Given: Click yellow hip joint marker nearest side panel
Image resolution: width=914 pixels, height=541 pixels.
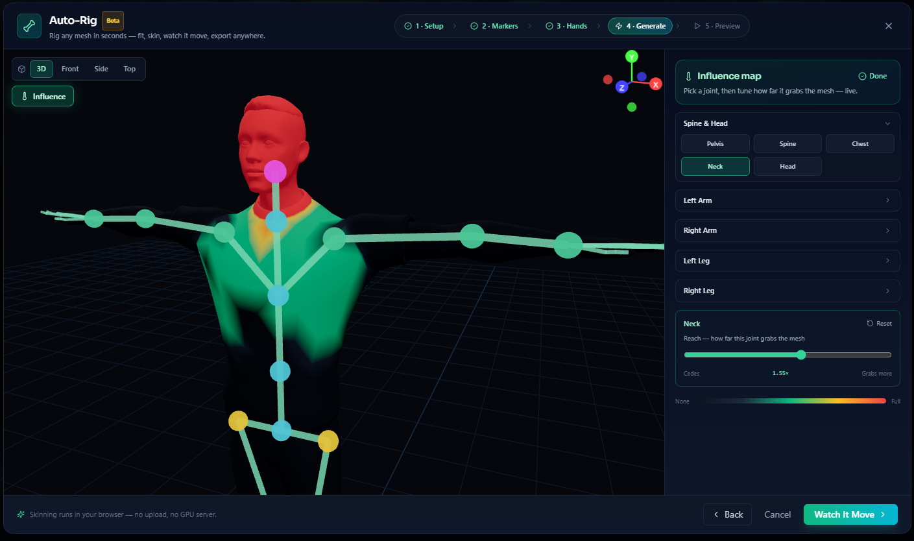Looking at the screenshot, I should [x=328, y=441].
